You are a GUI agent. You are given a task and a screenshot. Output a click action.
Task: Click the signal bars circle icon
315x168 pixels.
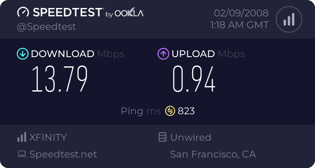pos(289,19)
